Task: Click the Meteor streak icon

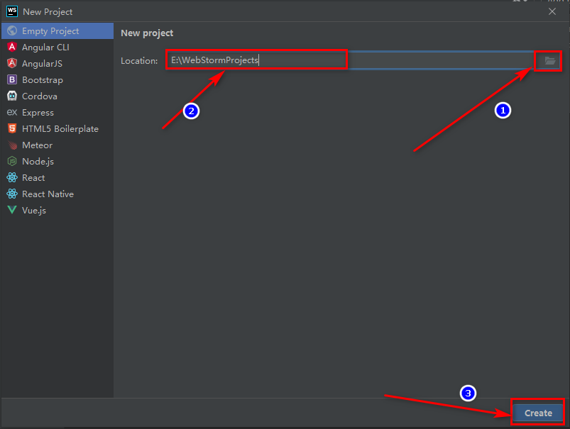Action: [x=12, y=145]
